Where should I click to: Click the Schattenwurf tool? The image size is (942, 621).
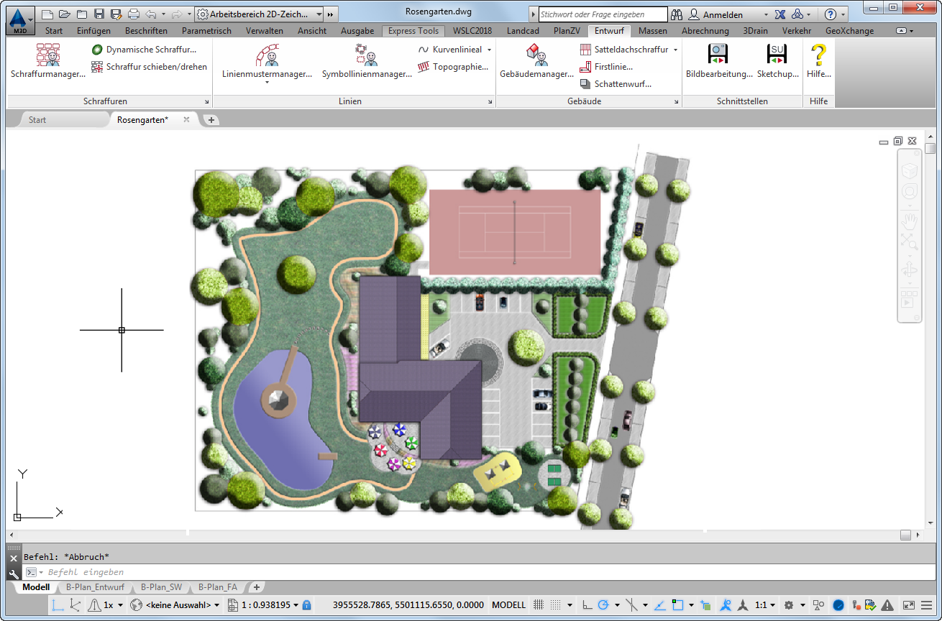tap(616, 84)
